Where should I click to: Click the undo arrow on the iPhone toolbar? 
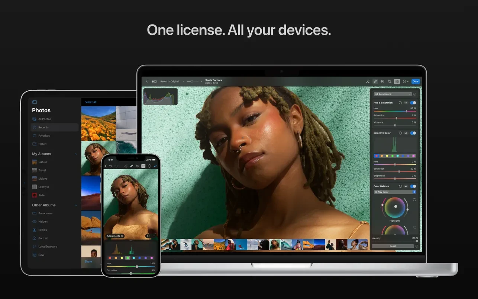tap(110, 166)
